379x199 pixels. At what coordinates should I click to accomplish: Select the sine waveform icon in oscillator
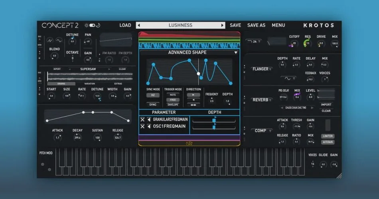[x=59, y=41]
